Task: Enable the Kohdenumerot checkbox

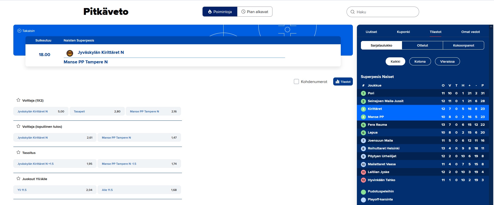Action: click(x=296, y=81)
